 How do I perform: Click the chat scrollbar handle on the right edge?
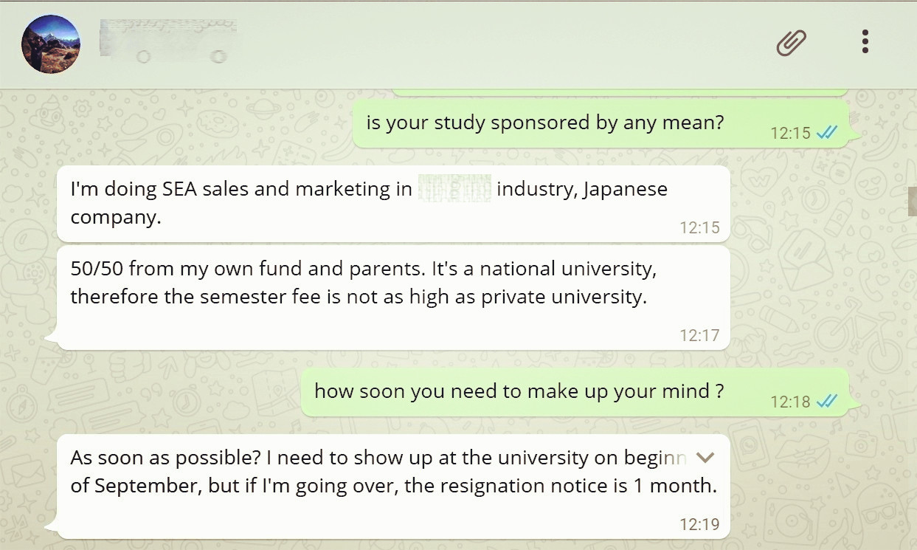pyautogui.click(x=912, y=201)
